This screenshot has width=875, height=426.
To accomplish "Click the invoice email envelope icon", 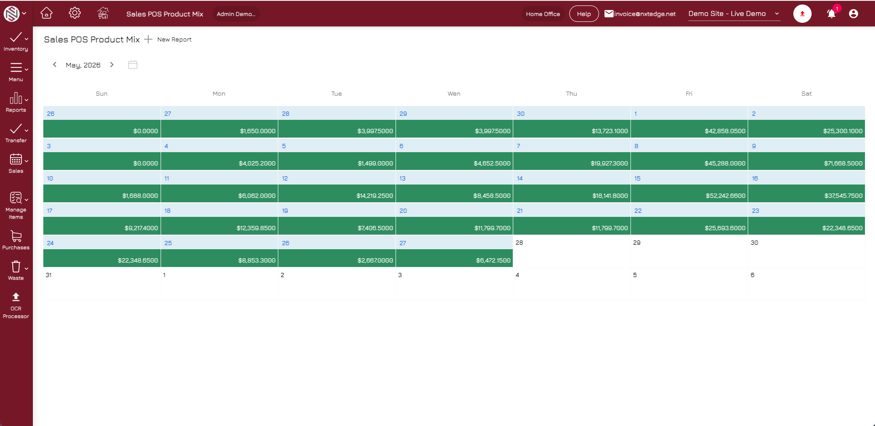I will [609, 14].
